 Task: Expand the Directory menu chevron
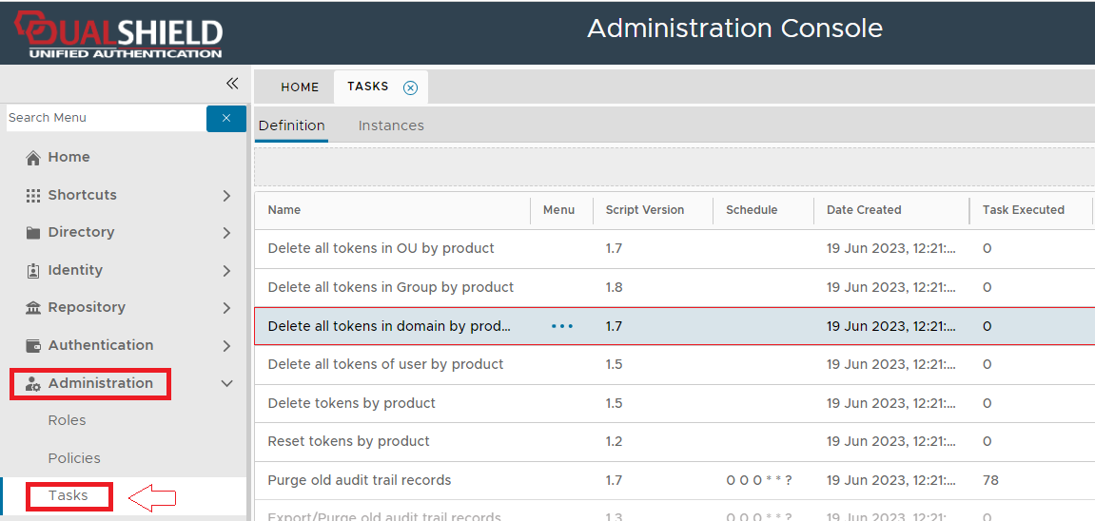(x=226, y=233)
